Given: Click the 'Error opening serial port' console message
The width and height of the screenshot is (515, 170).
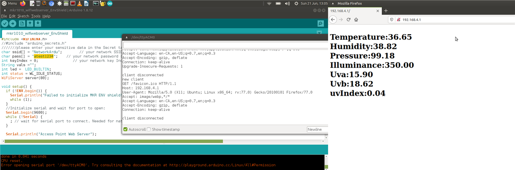Looking at the screenshot, I should pos(138,165).
